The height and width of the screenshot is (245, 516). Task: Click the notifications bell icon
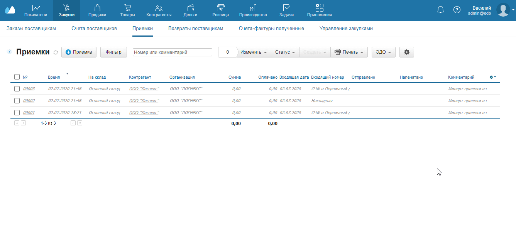(440, 10)
